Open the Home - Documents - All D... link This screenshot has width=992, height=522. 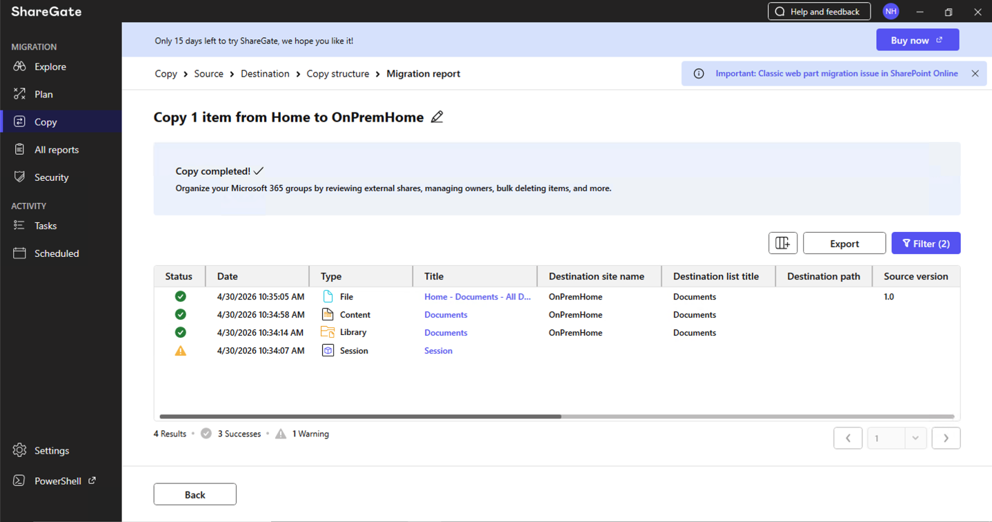click(477, 297)
